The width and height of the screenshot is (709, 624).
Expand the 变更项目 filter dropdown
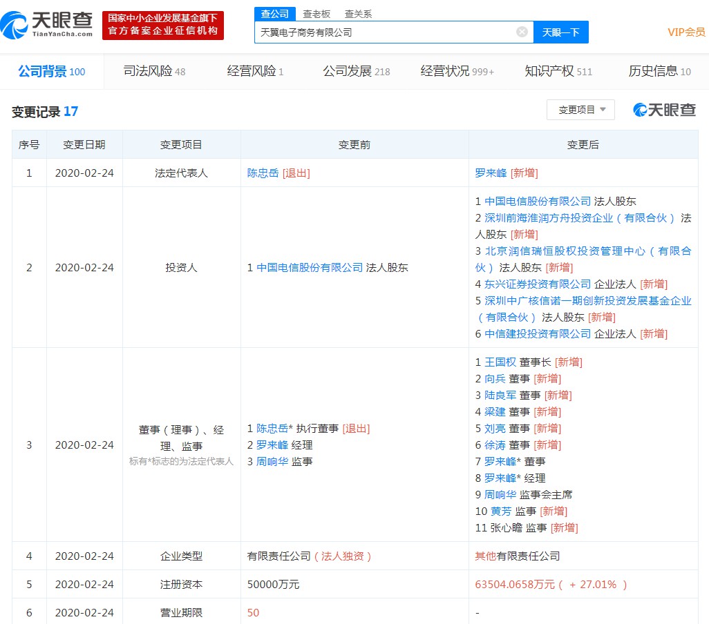coord(580,110)
